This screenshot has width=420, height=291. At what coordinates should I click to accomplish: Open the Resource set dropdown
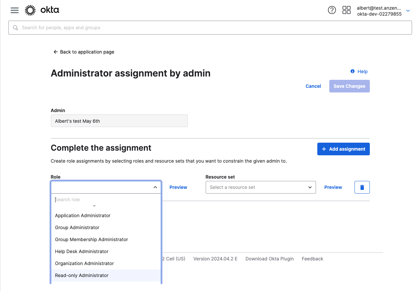(261, 187)
